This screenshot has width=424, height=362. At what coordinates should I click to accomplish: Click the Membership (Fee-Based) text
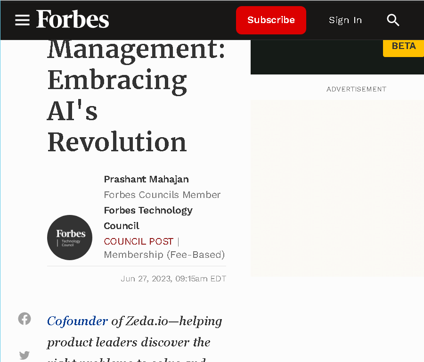[164, 255]
